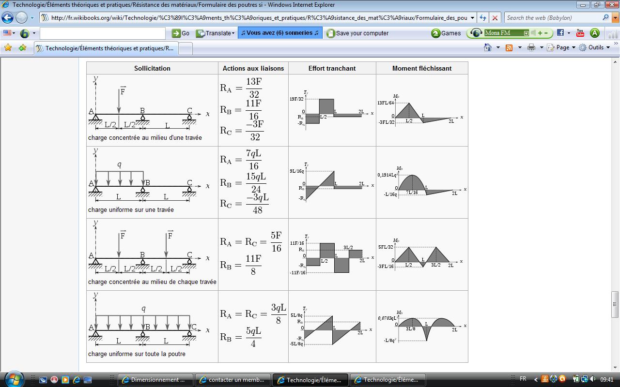Switch to Dimensionnement taskbar window
Image resolution: width=620 pixels, height=387 pixels.
pyautogui.click(x=155, y=380)
